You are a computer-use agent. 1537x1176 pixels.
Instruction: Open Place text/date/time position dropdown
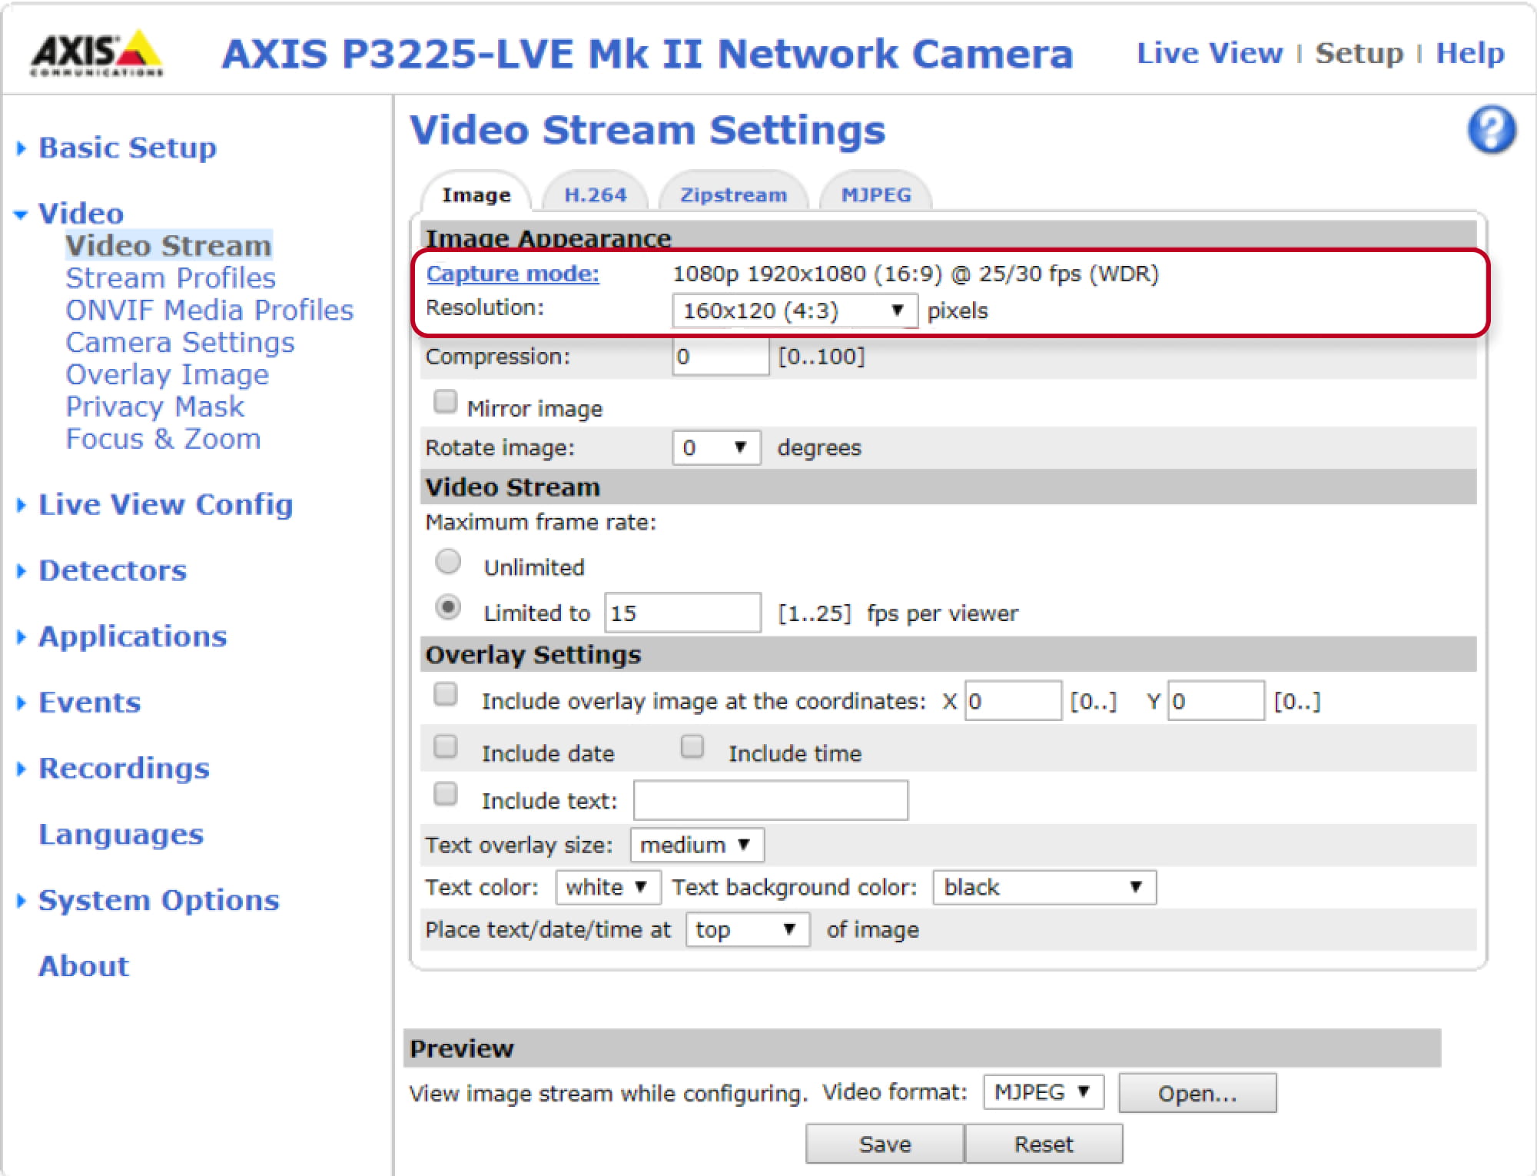pyautogui.click(x=748, y=929)
